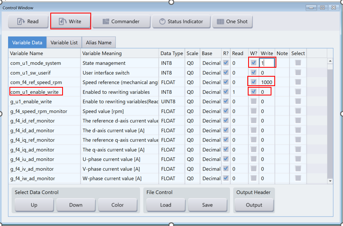Toggle W? checkbox for com_u1_mode_system

point(253,63)
